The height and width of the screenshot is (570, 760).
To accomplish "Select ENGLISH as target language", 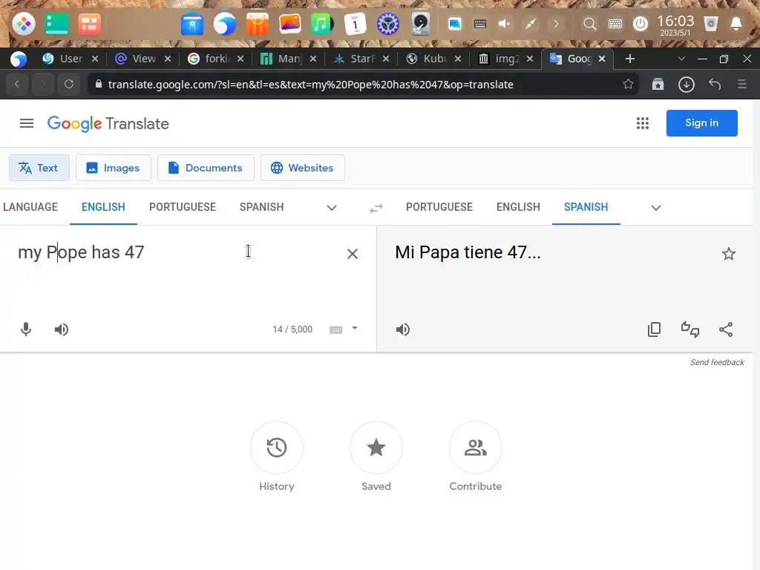I will 518,208.
